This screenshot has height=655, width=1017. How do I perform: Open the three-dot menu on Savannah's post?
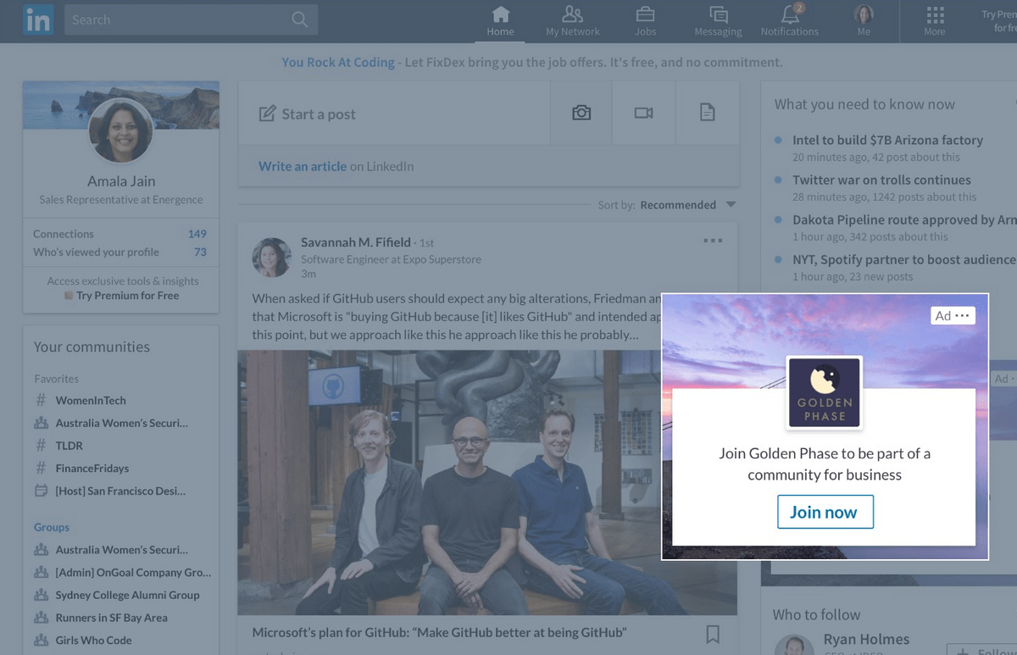(713, 241)
